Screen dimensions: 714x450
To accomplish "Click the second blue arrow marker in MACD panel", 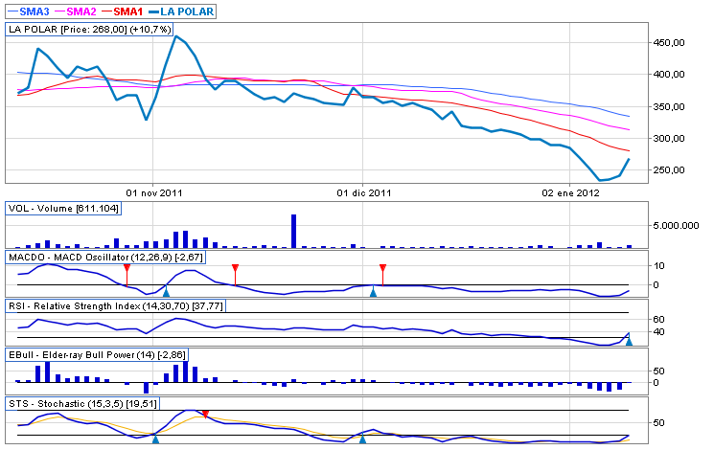I will [373, 291].
